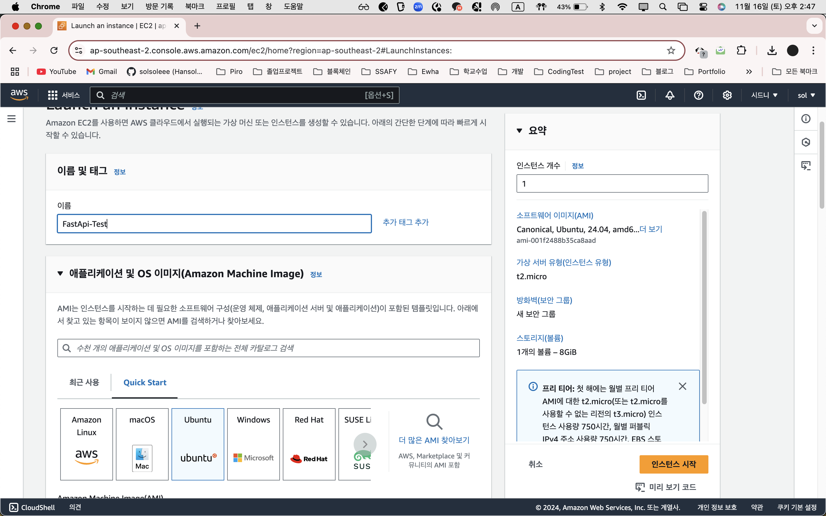The width and height of the screenshot is (826, 516).
Task: Open the hexagon icon on right sidebar
Action: (x=806, y=142)
